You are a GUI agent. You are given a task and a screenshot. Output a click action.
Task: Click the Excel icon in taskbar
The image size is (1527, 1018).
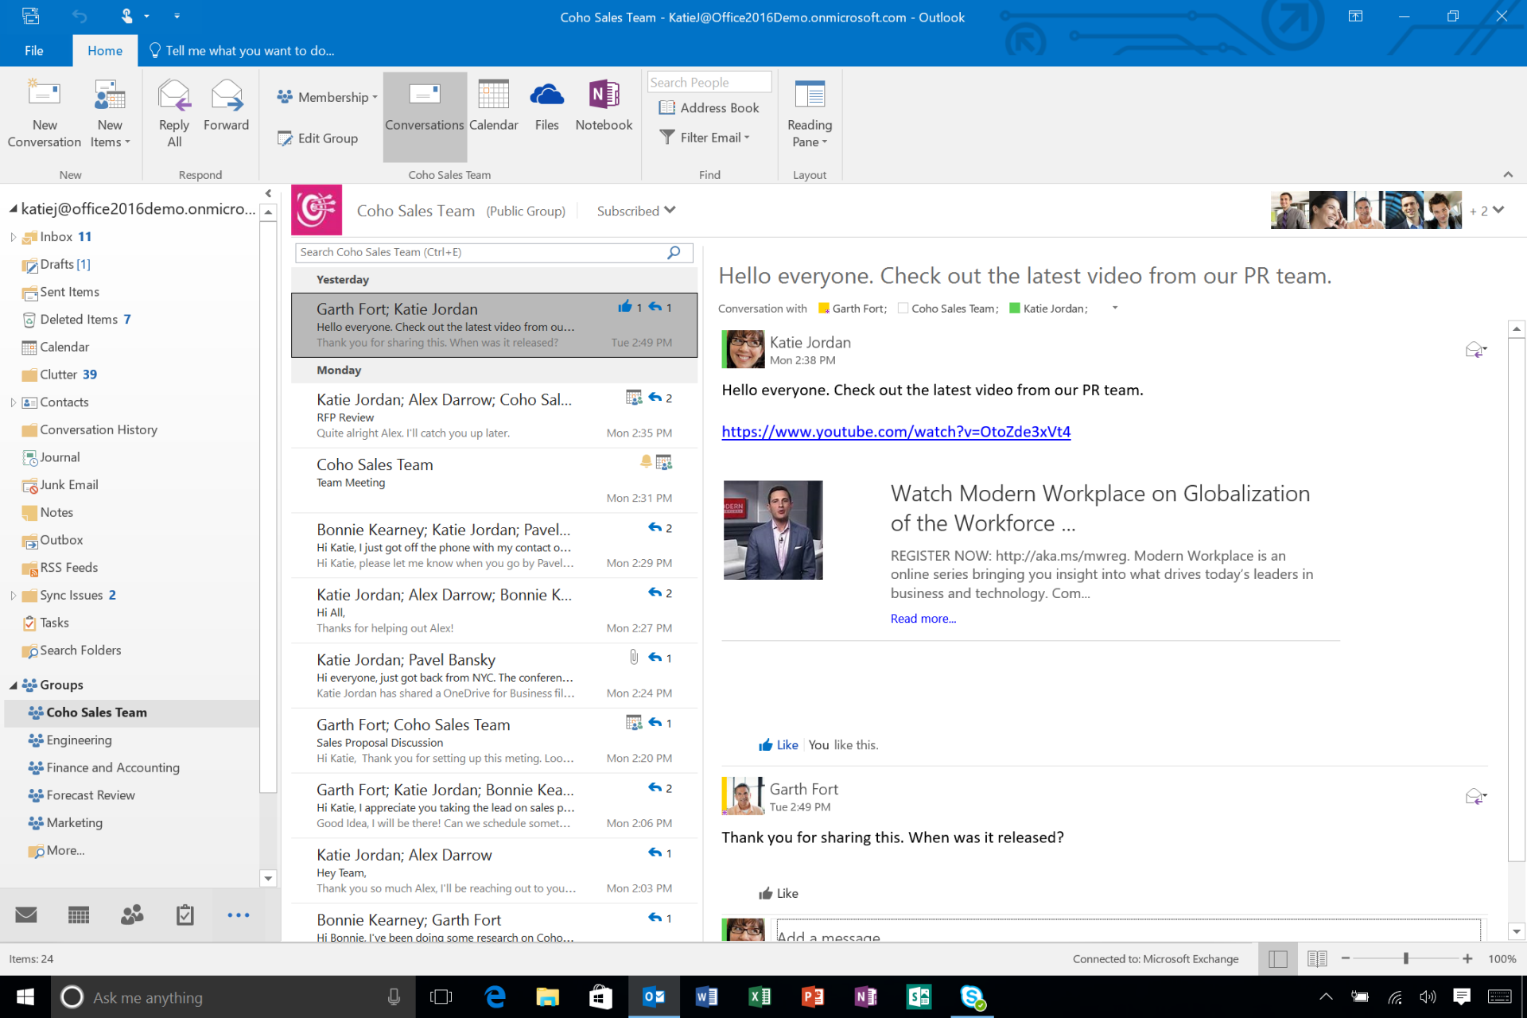[x=760, y=997]
